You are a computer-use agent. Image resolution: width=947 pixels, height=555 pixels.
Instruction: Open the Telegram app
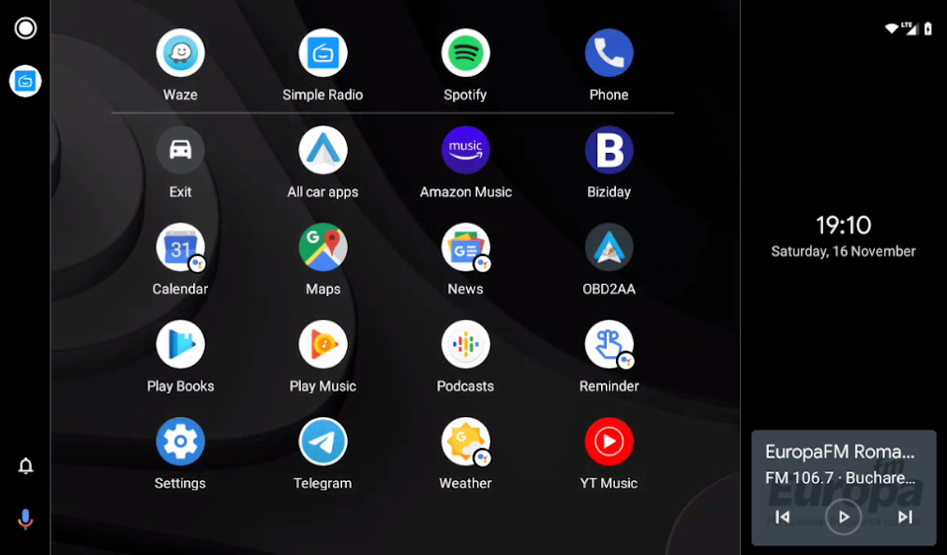pos(323,442)
